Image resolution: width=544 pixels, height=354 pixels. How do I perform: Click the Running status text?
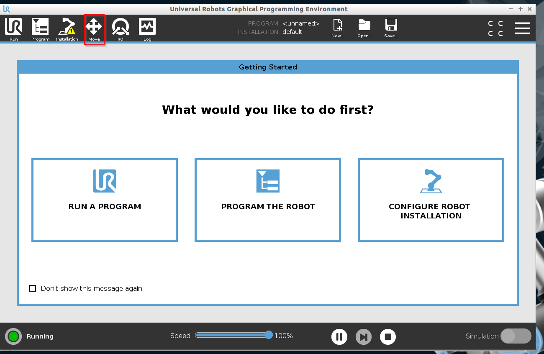tap(40, 336)
